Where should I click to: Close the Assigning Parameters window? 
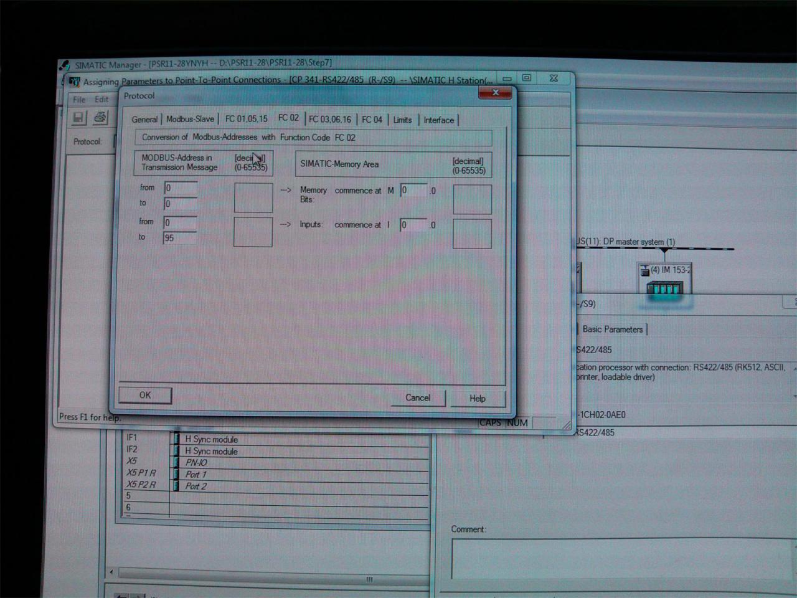[554, 78]
